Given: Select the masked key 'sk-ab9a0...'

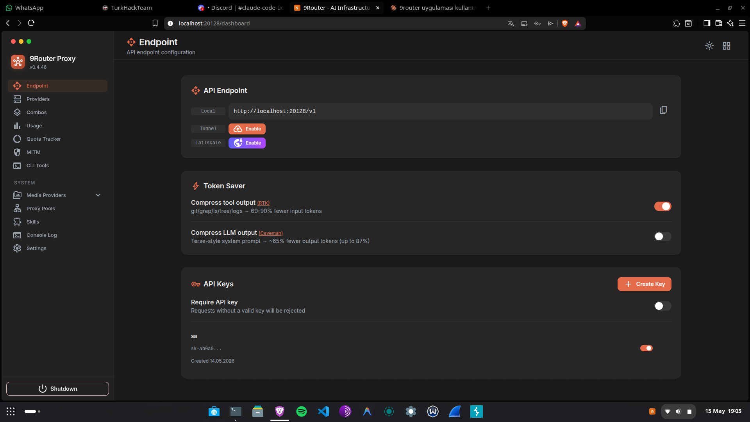Looking at the screenshot, I should coord(206,349).
